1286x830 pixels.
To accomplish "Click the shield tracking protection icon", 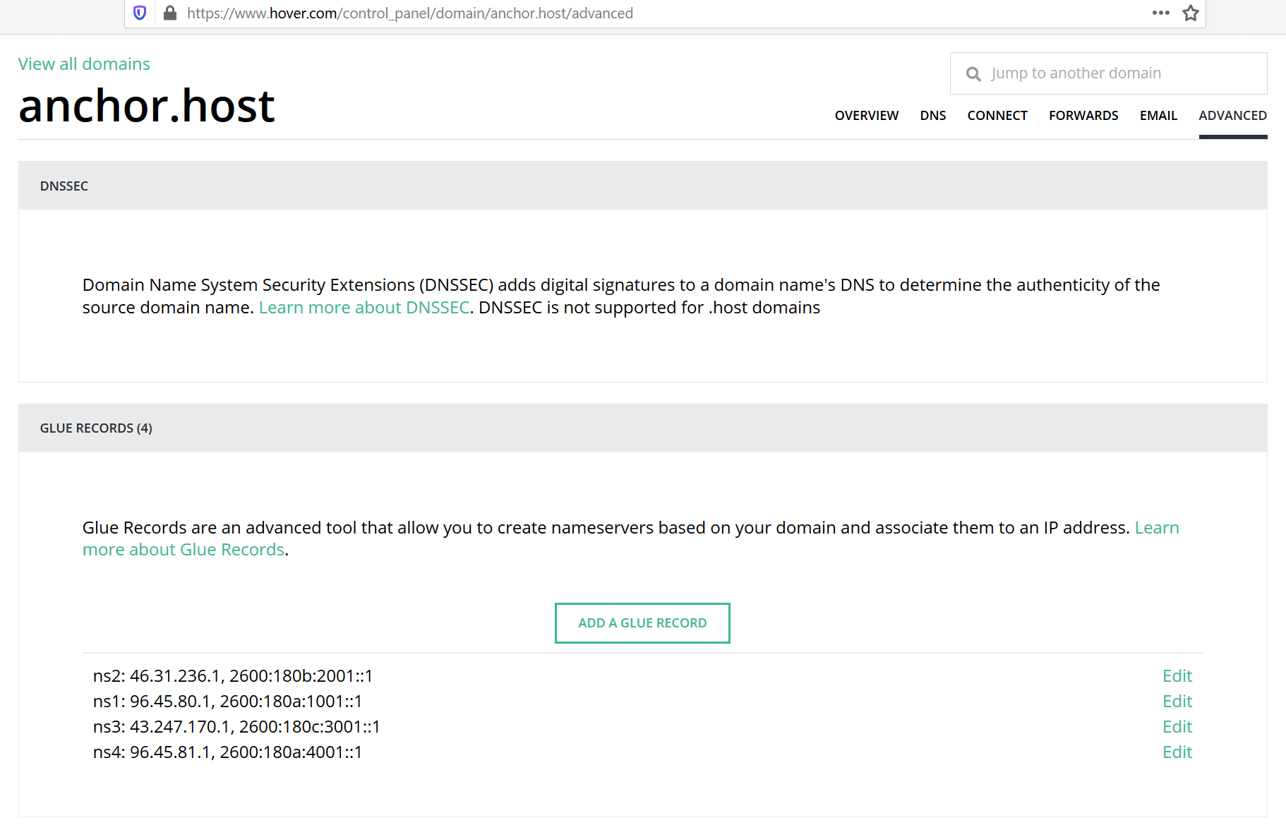I will (140, 13).
